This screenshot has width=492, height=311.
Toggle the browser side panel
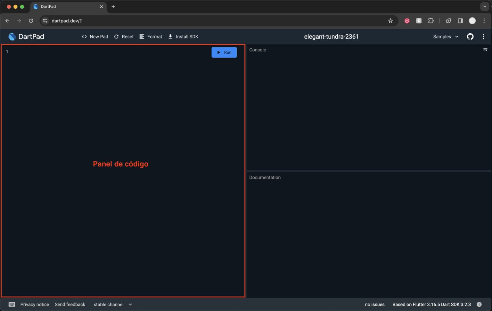[460, 21]
